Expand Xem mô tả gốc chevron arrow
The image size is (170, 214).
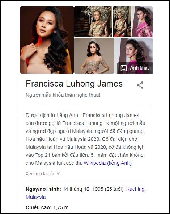58,173
